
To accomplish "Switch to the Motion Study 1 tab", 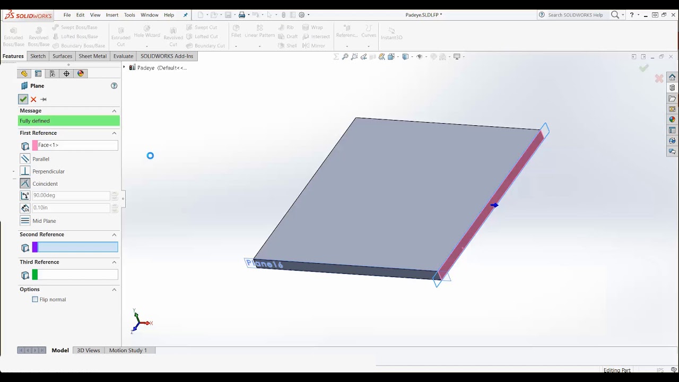I will click(x=128, y=350).
